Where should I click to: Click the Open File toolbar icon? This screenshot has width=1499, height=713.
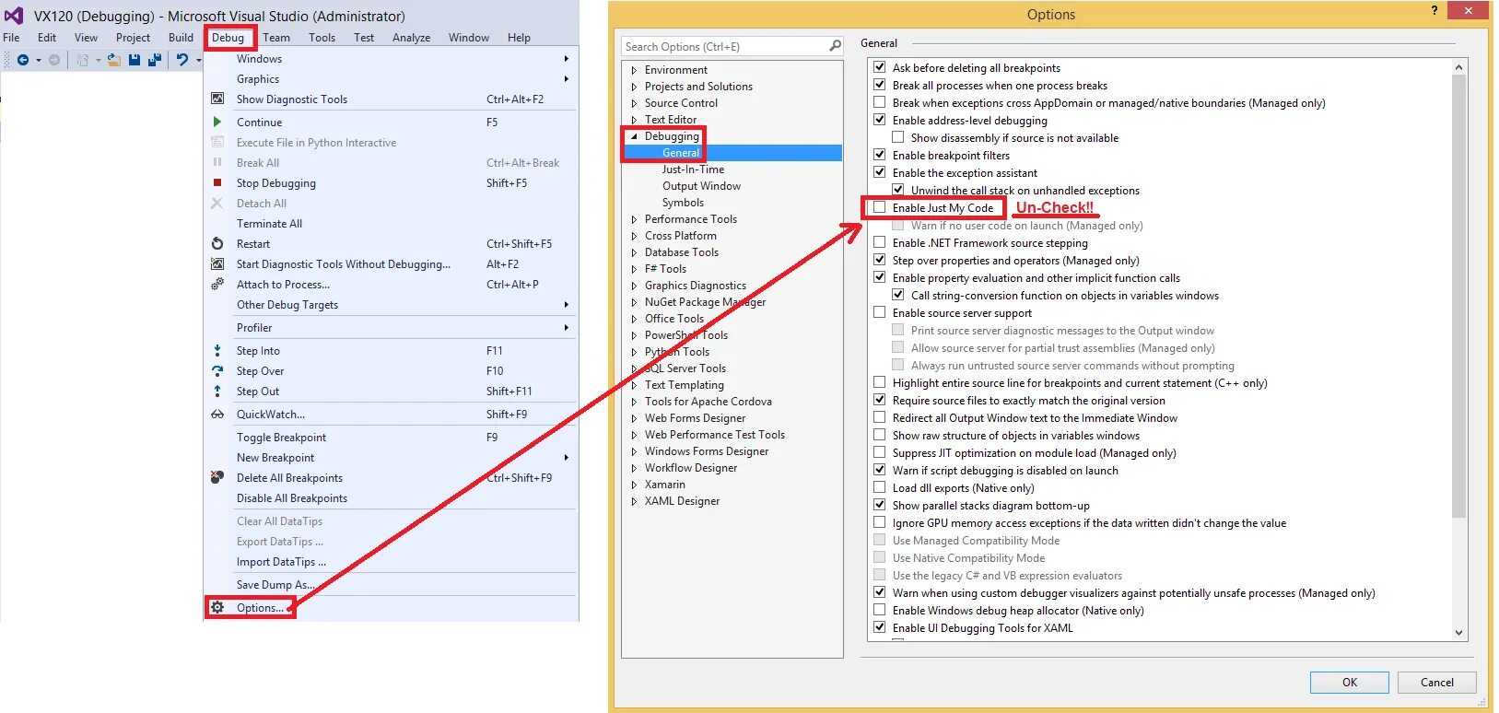click(x=114, y=60)
